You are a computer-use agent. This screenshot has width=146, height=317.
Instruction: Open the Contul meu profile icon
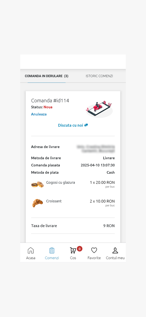tap(115, 250)
